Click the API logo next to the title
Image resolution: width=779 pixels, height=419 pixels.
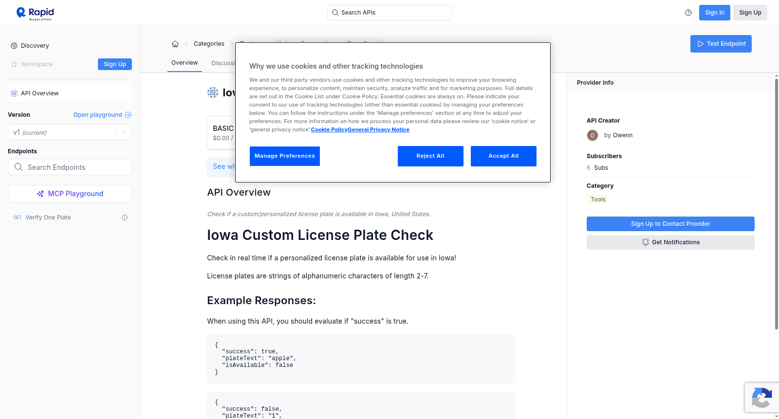(x=213, y=92)
